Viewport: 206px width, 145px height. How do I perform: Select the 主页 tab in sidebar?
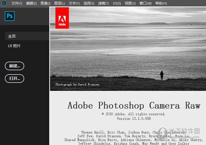12,36
